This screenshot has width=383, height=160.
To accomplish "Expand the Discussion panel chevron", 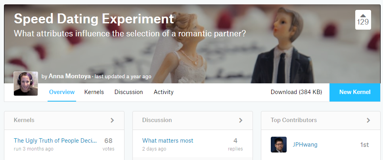I will point(241,120).
